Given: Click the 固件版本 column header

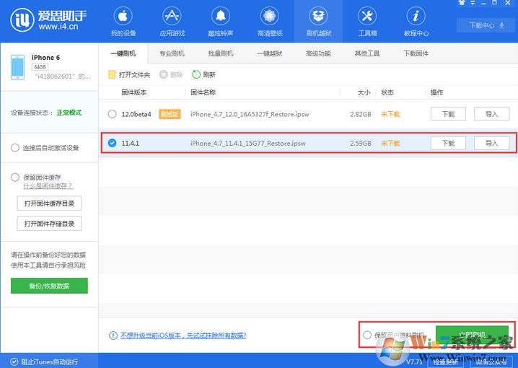Looking at the screenshot, I should point(133,92).
